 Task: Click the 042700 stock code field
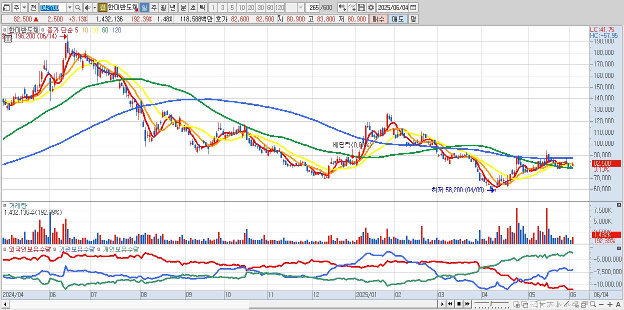click(52, 8)
